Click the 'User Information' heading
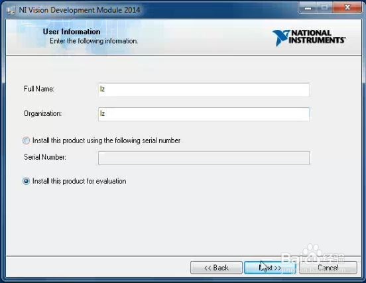Image resolution: width=366 pixels, height=283 pixels. 72,32
